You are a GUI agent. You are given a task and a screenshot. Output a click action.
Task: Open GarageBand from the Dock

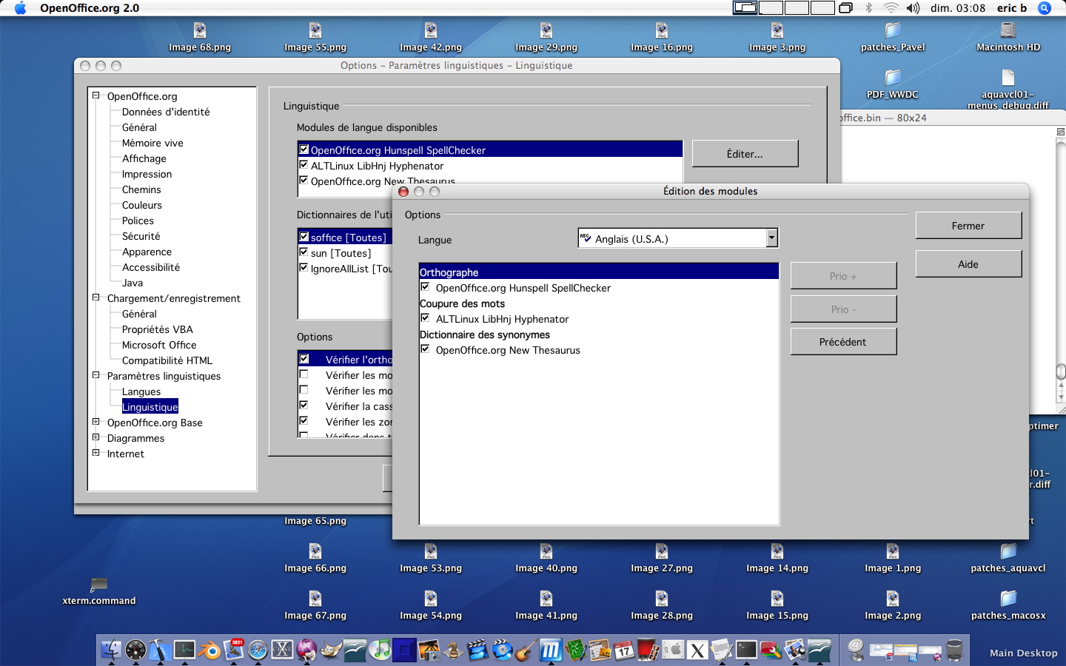point(526,650)
